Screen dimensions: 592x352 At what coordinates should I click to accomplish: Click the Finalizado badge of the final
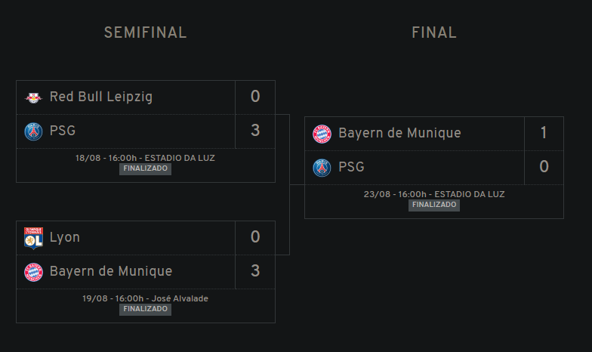click(434, 205)
